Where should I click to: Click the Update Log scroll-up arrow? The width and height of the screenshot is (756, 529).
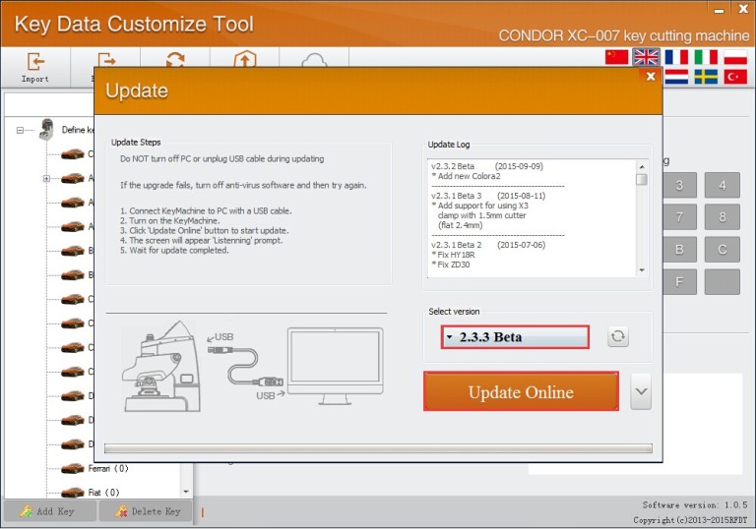[642, 167]
